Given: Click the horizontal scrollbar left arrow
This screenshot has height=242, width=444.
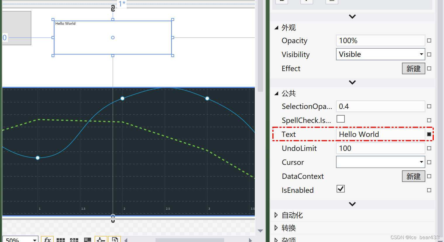Looking at the screenshot, I should pyautogui.click(x=126, y=240).
